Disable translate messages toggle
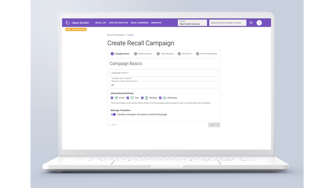 pyautogui.click(x=113, y=115)
